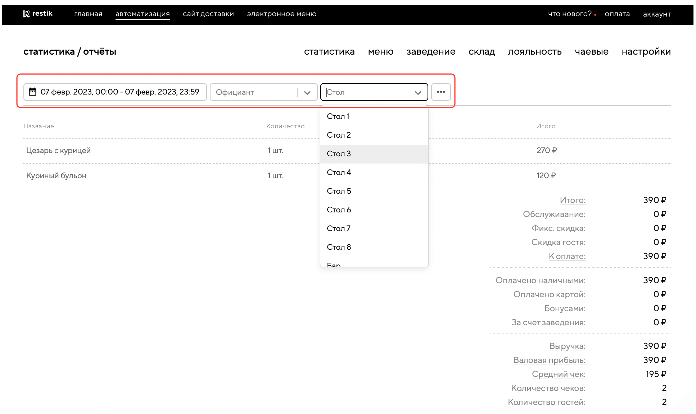Click the restik logo icon
Image resolution: width=696 pixels, height=414 pixels.
tap(27, 14)
